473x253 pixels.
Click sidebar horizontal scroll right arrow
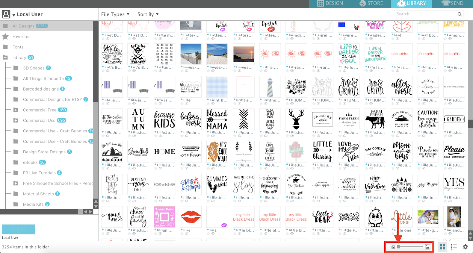click(x=91, y=212)
